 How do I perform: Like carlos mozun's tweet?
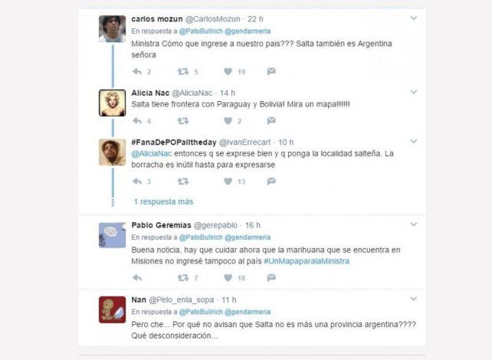coord(228,71)
